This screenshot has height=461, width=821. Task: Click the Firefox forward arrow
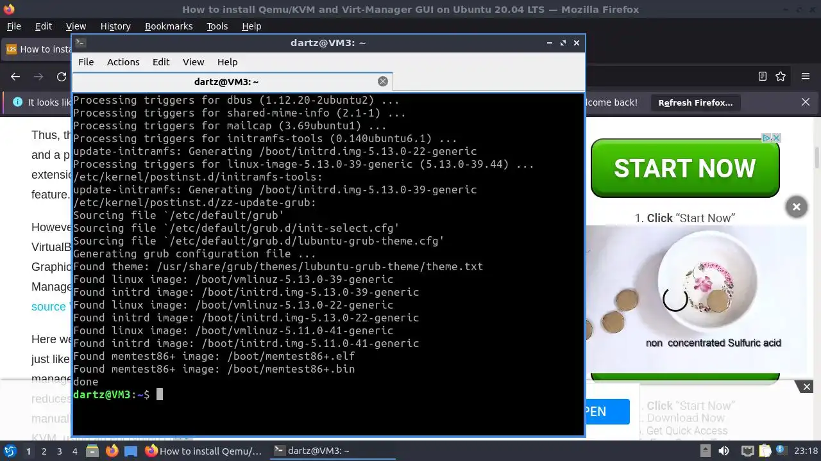38,77
